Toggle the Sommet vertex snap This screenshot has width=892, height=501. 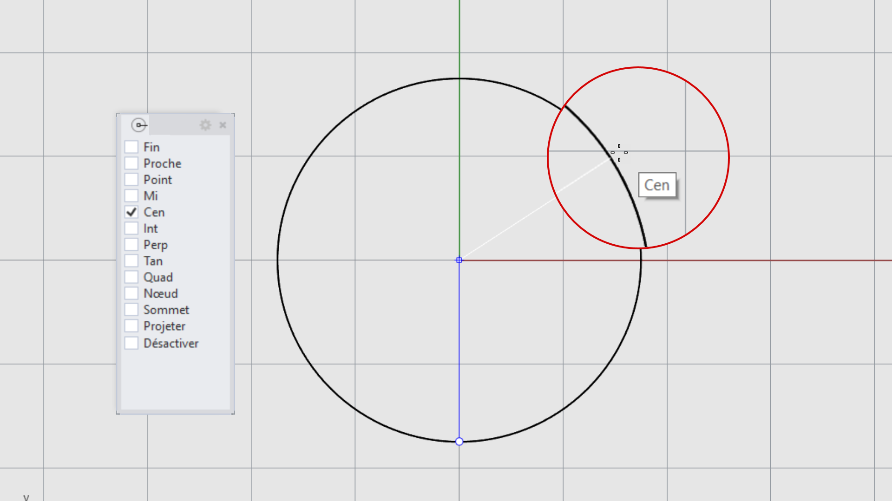(131, 310)
